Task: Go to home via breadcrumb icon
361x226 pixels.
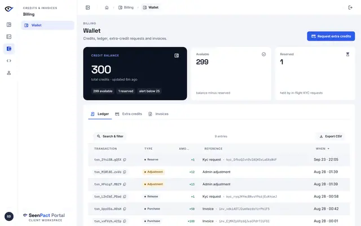Action: coord(107,7)
